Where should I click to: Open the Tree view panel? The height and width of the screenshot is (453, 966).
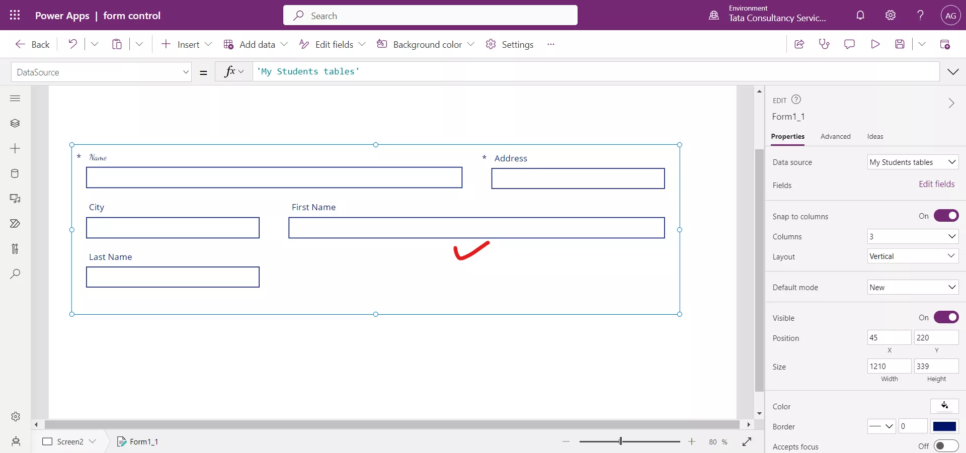click(15, 123)
